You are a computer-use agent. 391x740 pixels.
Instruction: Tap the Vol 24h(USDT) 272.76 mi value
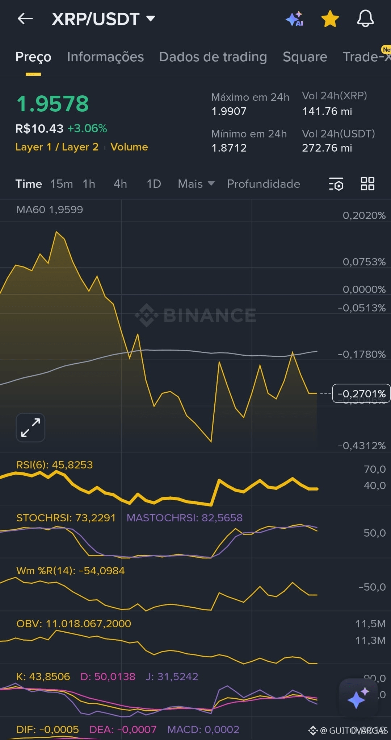(x=327, y=148)
